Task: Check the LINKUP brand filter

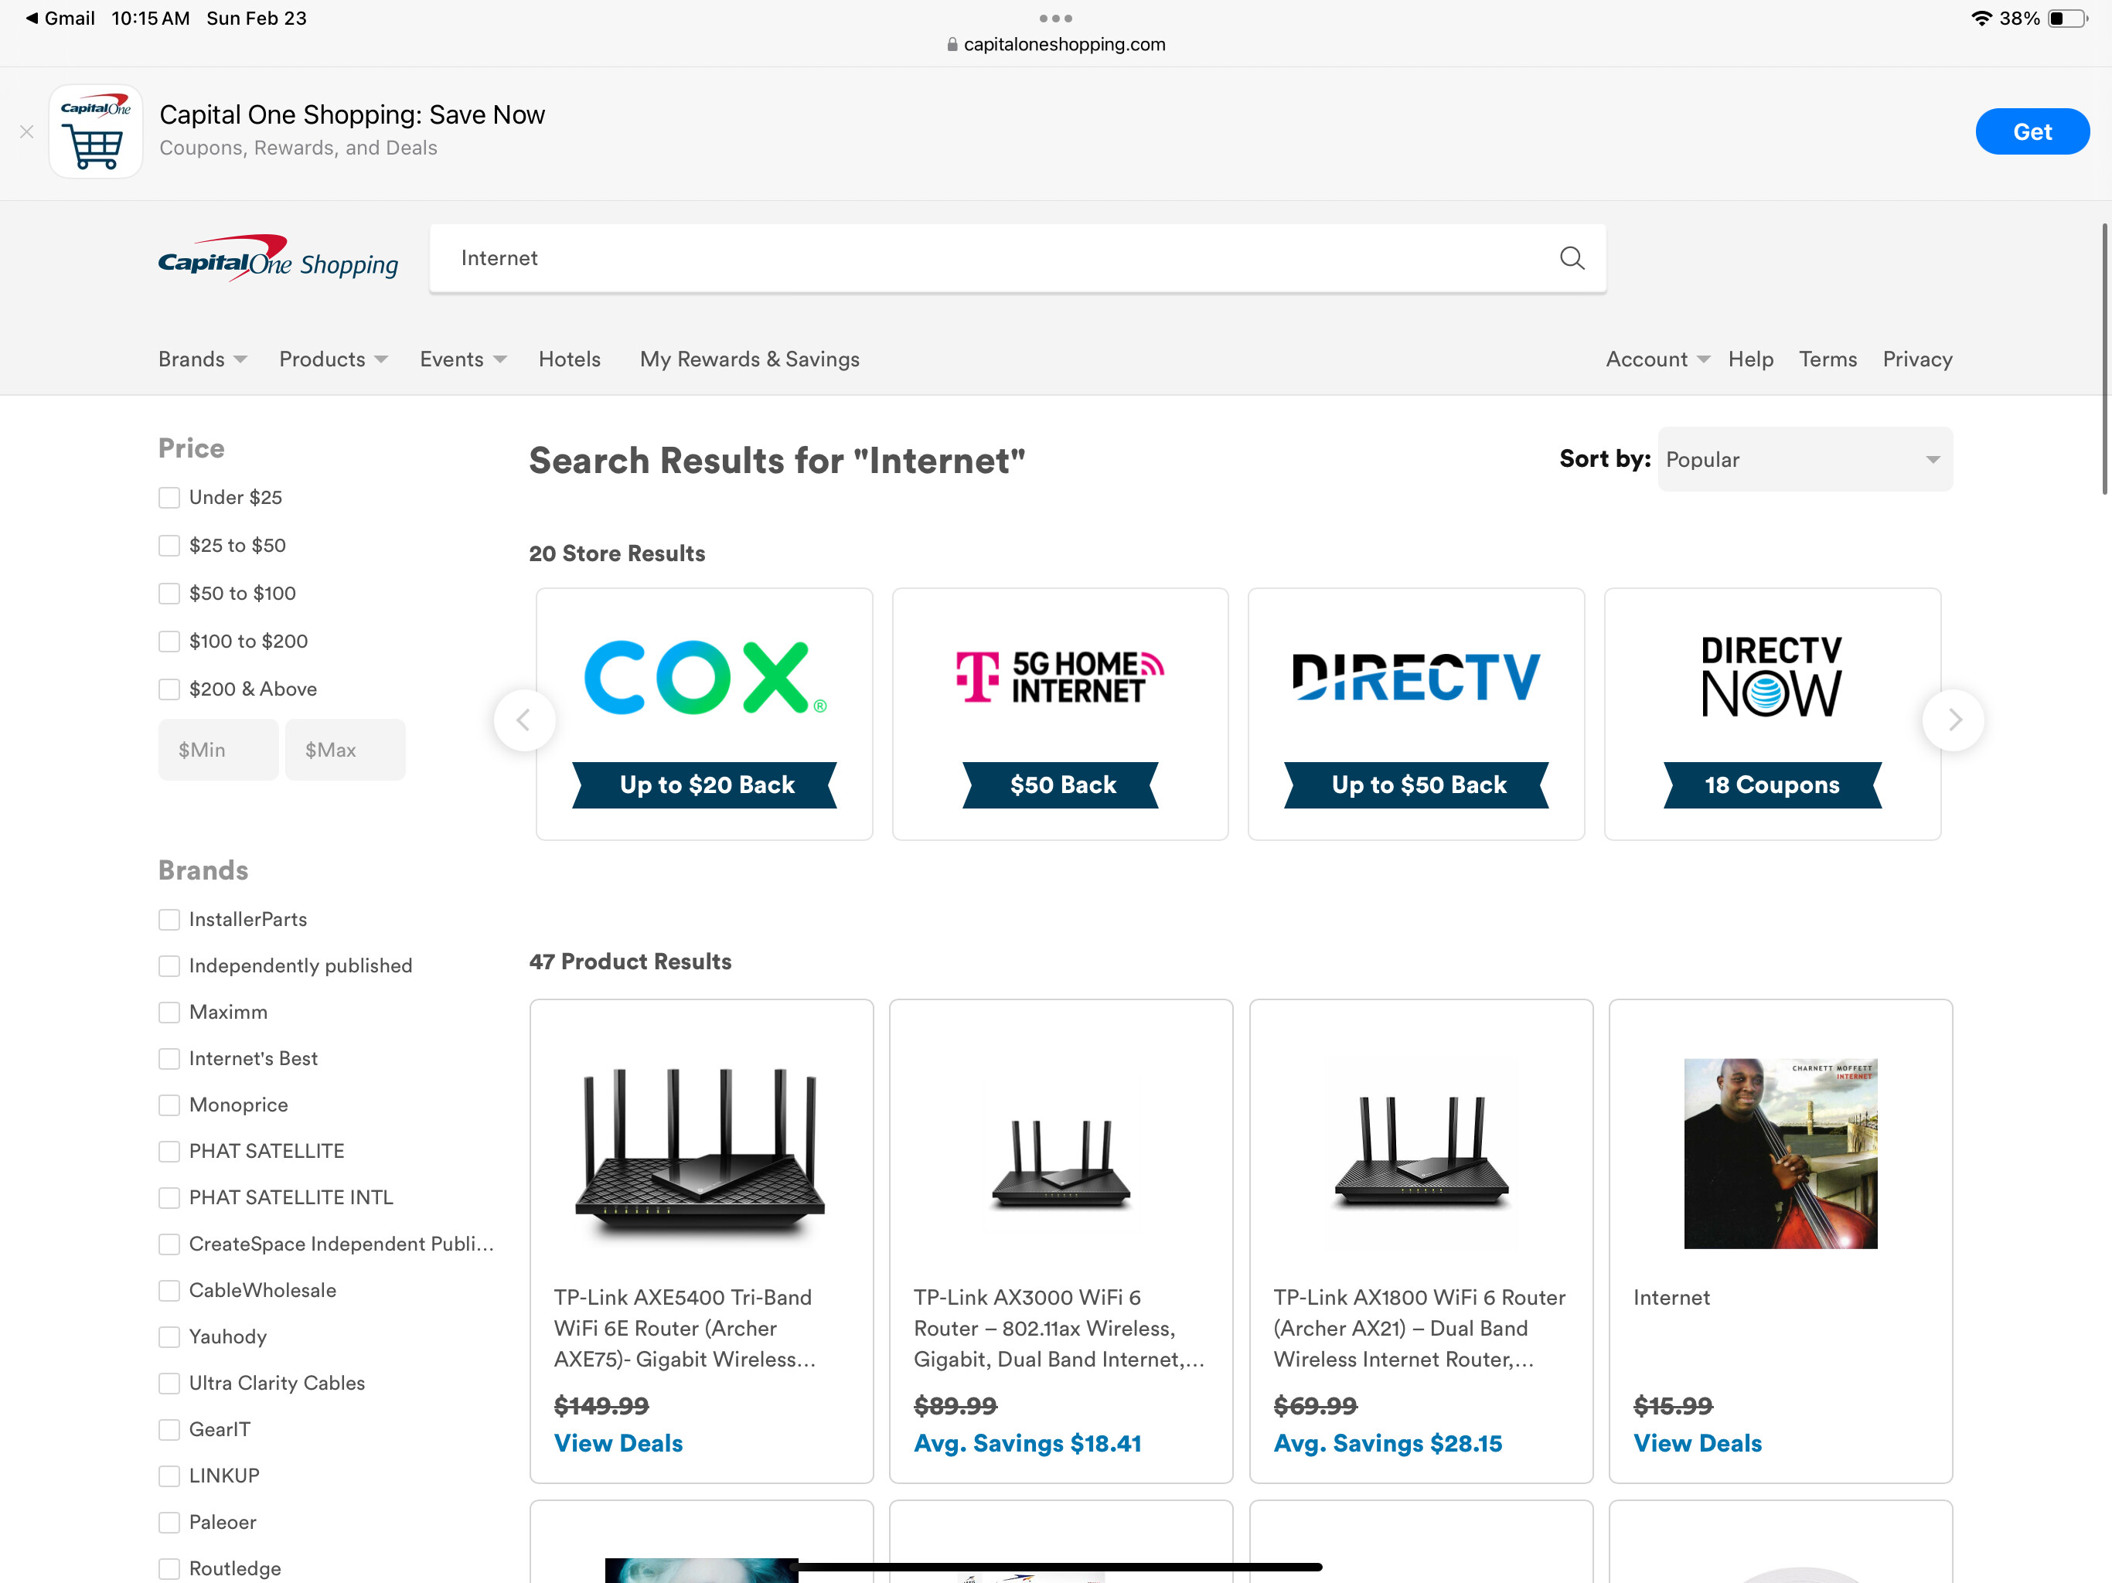Action: (x=169, y=1475)
